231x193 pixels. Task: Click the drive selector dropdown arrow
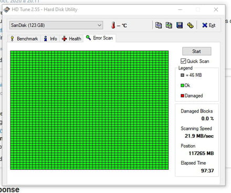(x=99, y=25)
